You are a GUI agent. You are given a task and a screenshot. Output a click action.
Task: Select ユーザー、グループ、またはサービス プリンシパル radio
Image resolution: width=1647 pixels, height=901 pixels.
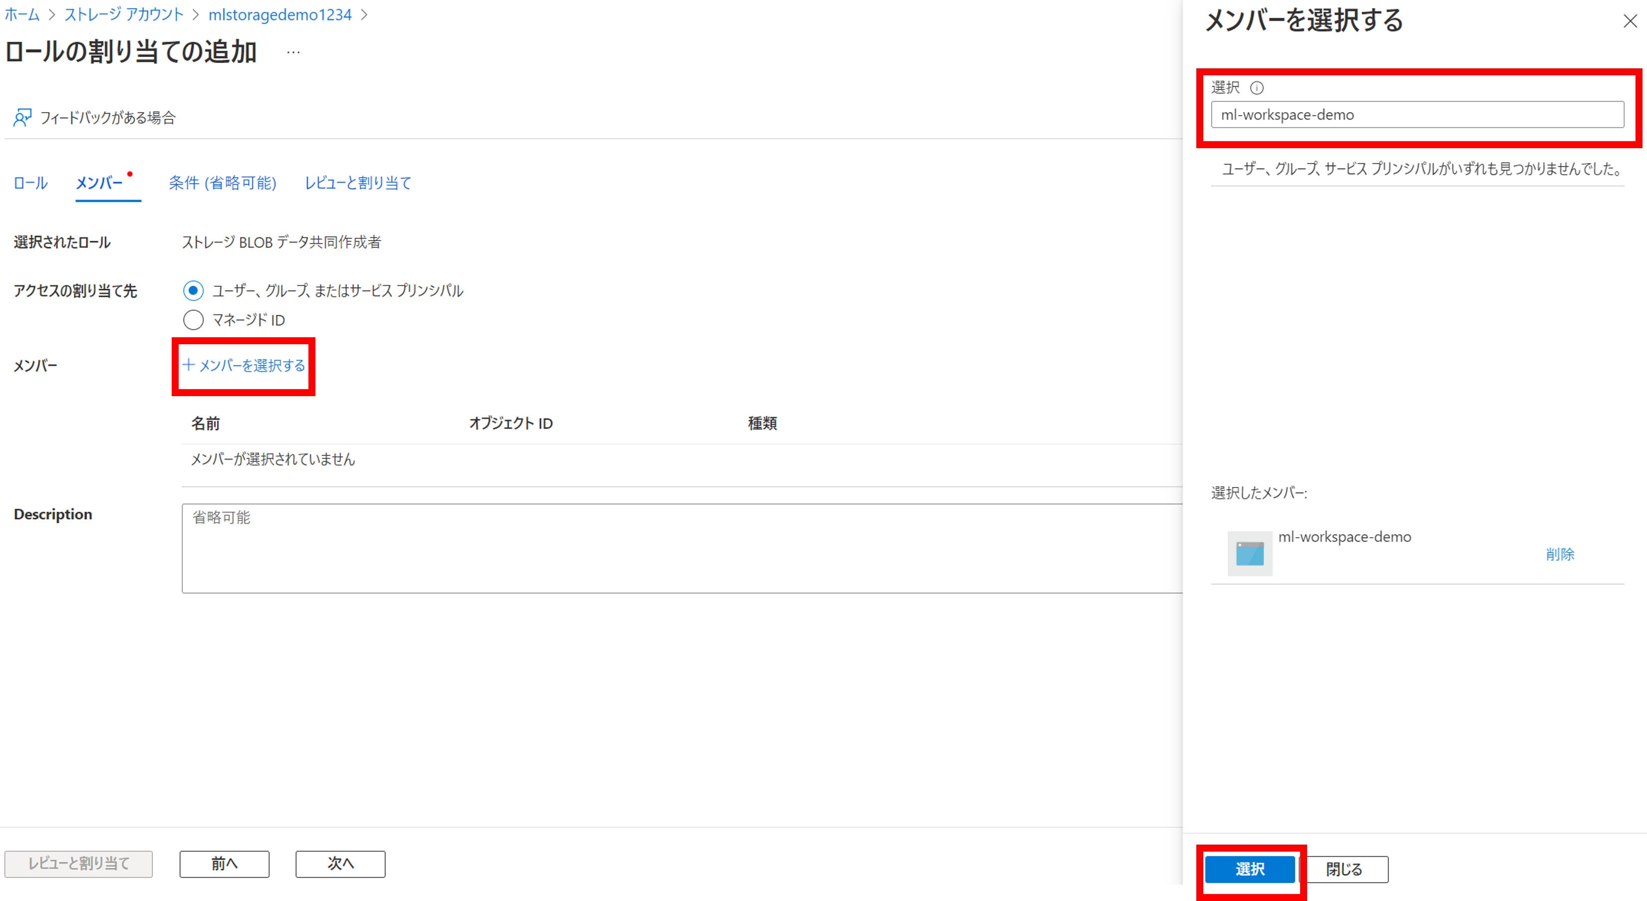(x=193, y=291)
